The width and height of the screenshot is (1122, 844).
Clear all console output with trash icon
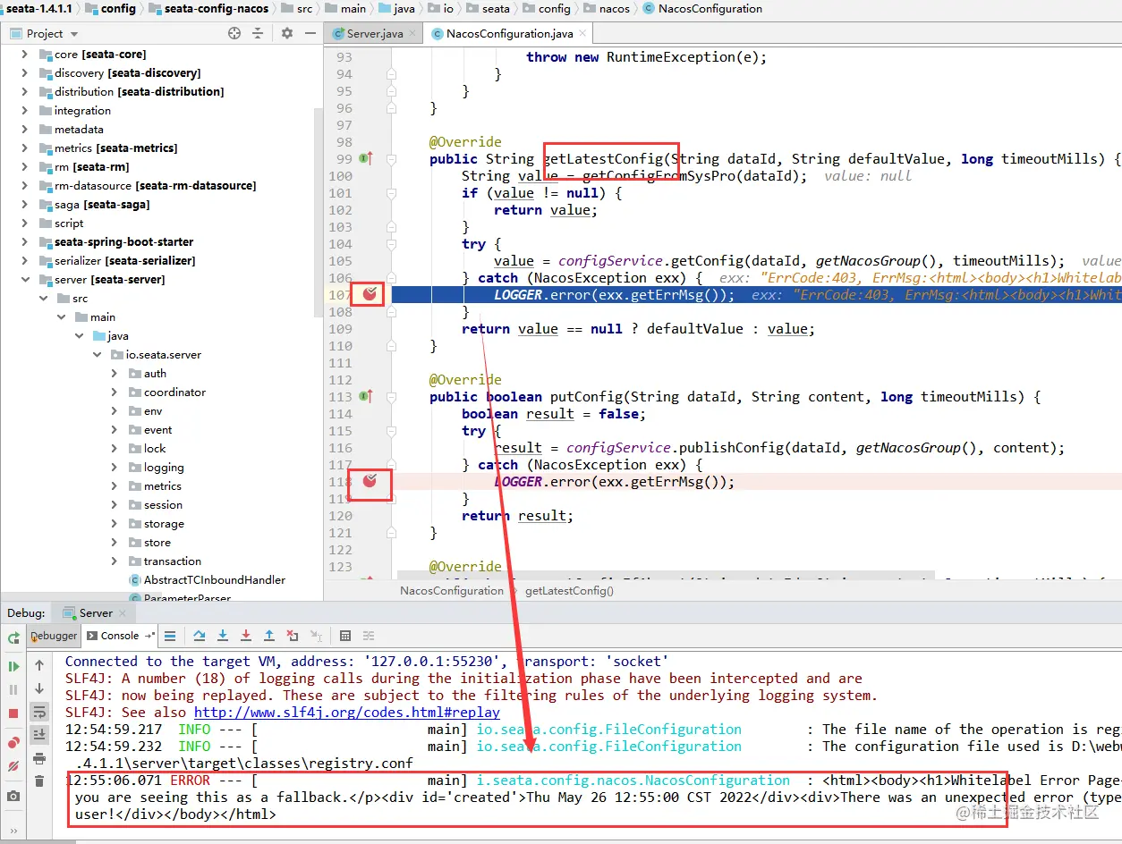[39, 781]
